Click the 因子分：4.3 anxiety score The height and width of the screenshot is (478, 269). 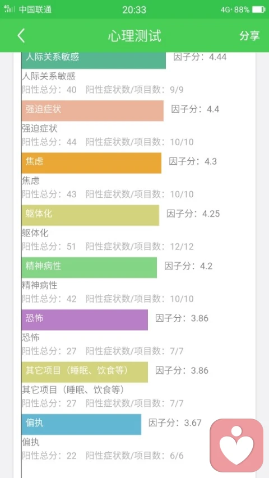point(193,161)
